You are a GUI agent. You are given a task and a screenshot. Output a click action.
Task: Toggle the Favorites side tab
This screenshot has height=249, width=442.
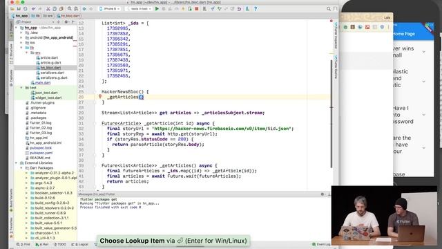11,228
